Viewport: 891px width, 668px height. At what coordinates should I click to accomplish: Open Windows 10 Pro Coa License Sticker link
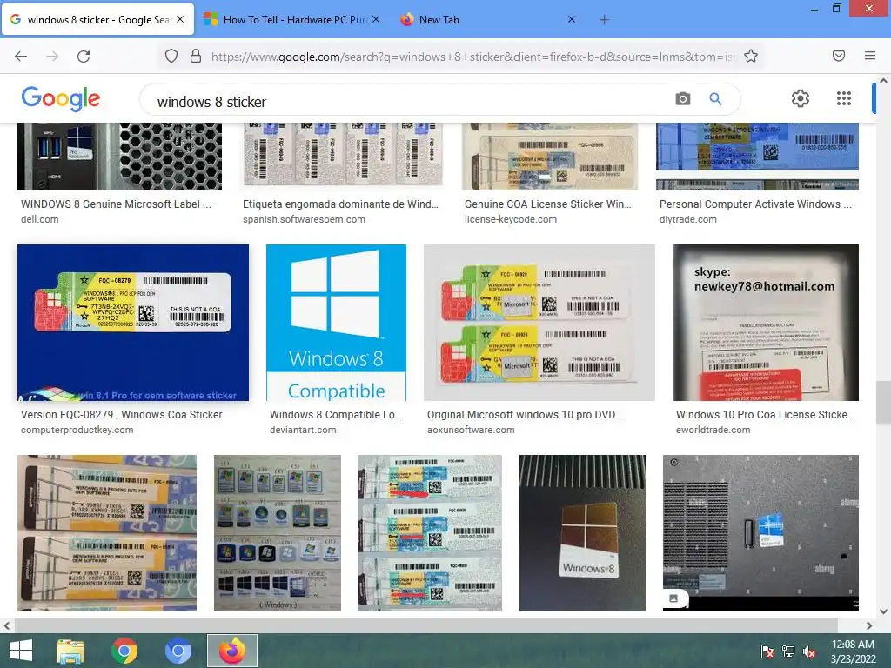tap(766, 415)
